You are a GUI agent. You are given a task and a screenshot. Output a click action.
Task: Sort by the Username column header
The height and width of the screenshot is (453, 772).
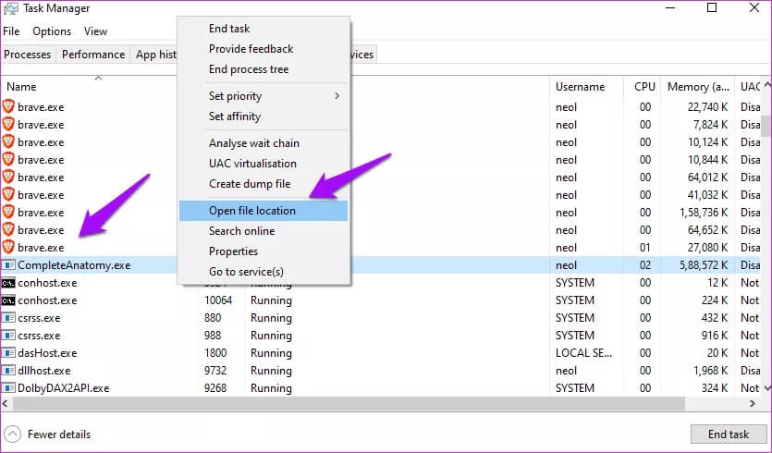(x=580, y=87)
